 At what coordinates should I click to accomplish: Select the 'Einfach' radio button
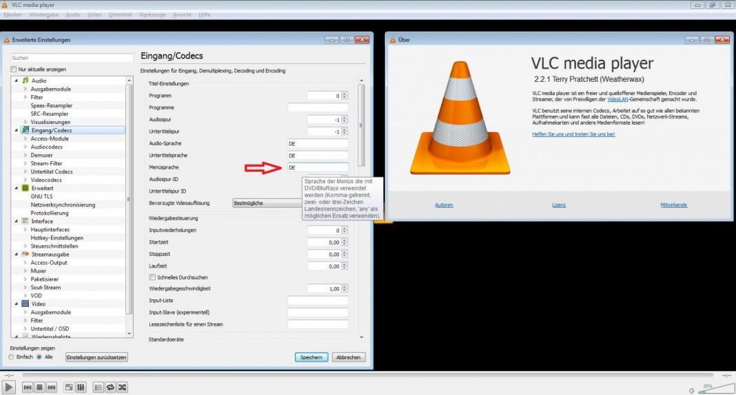[11, 357]
